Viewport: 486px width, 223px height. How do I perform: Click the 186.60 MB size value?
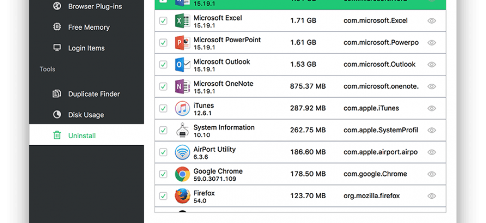[x=308, y=152]
